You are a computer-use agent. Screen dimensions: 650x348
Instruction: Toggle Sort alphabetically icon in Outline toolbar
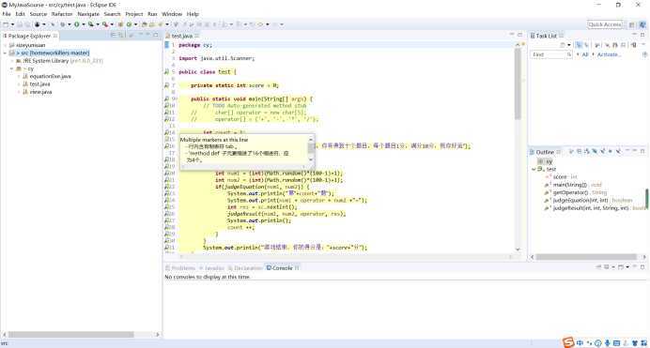pyautogui.click(x=586, y=151)
